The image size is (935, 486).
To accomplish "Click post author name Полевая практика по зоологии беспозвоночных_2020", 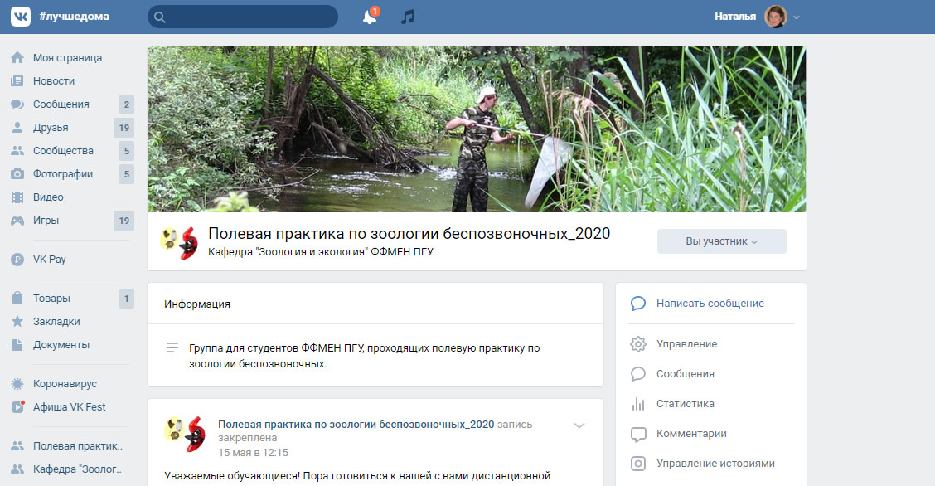I will pos(356,425).
